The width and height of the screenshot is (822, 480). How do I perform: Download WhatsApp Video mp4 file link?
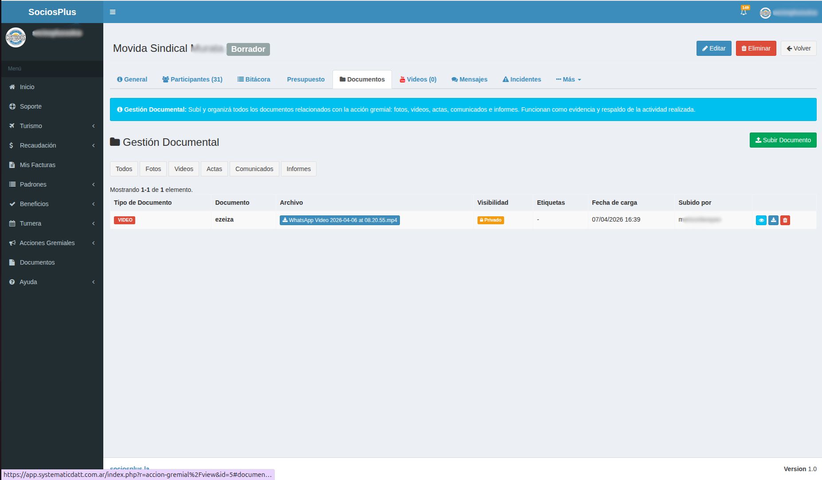pyautogui.click(x=340, y=220)
